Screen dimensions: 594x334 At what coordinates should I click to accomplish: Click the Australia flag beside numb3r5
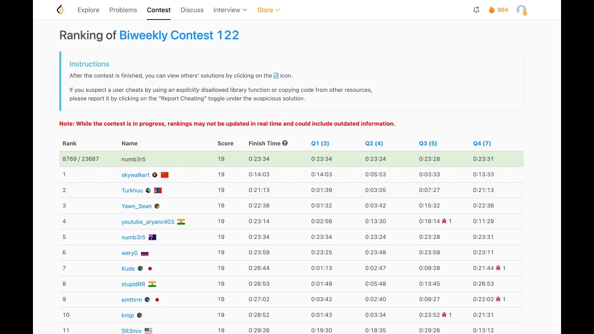152,237
